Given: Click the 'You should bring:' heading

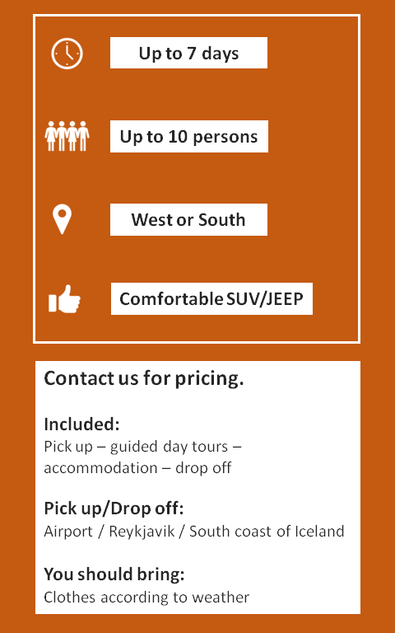Looking at the screenshot, I should click(x=114, y=574).
